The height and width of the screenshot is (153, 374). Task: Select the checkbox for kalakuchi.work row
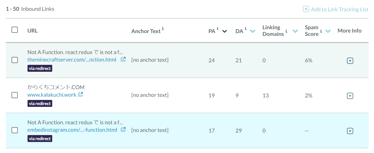click(x=15, y=95)
